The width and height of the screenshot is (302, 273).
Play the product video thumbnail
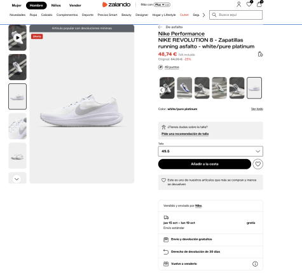[x=17, y=38]
